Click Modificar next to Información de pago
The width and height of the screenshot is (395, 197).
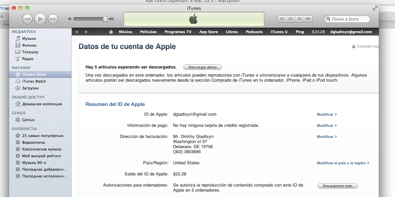(327, 125)
